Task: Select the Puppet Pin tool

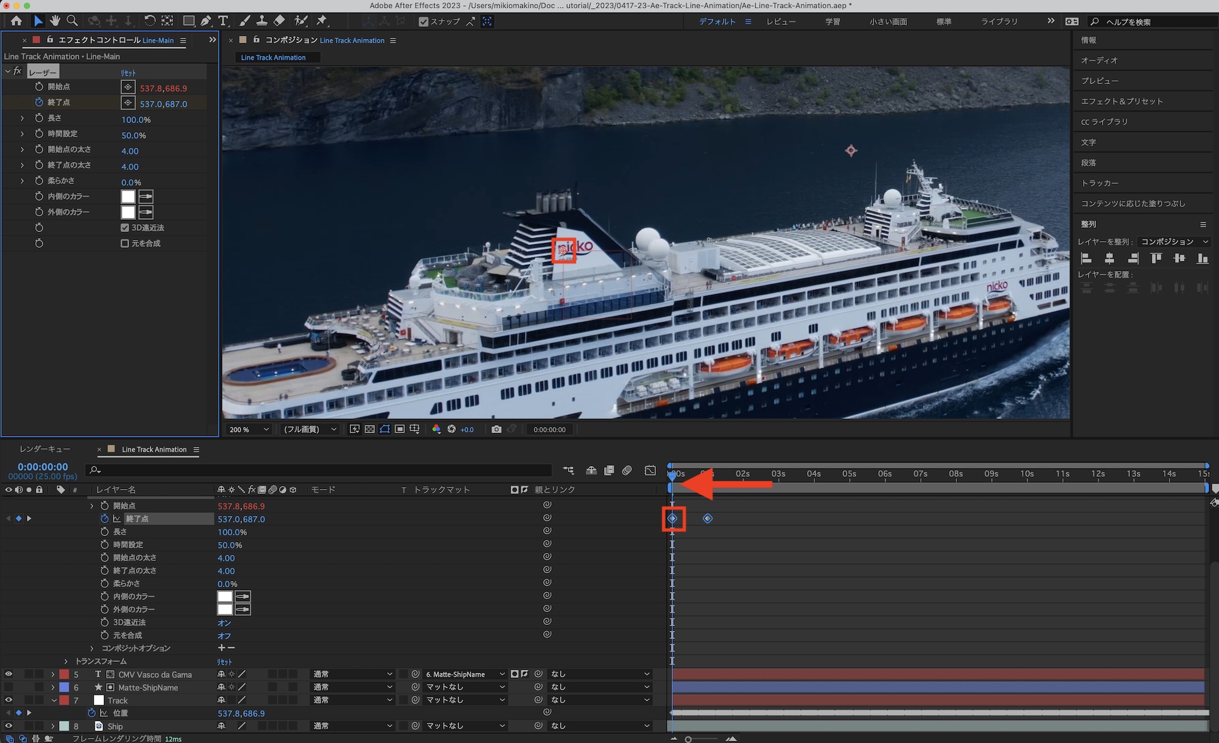Action: [x=322, y=21]
